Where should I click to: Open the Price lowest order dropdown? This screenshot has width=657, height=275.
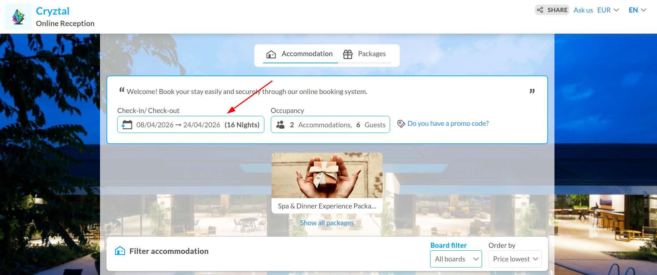pyautogui.click(x=515, y=259)
